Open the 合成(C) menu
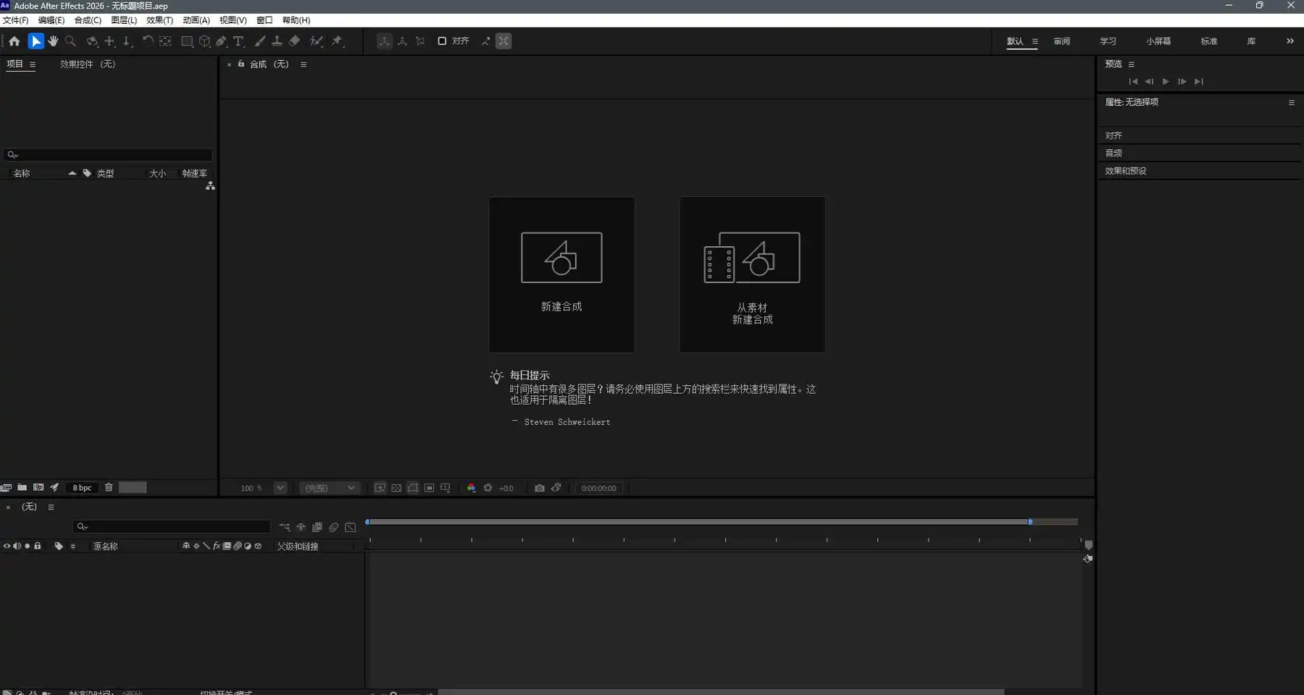Image resolution: width=1304 pixels, height=695 pixels. (88, 20)
